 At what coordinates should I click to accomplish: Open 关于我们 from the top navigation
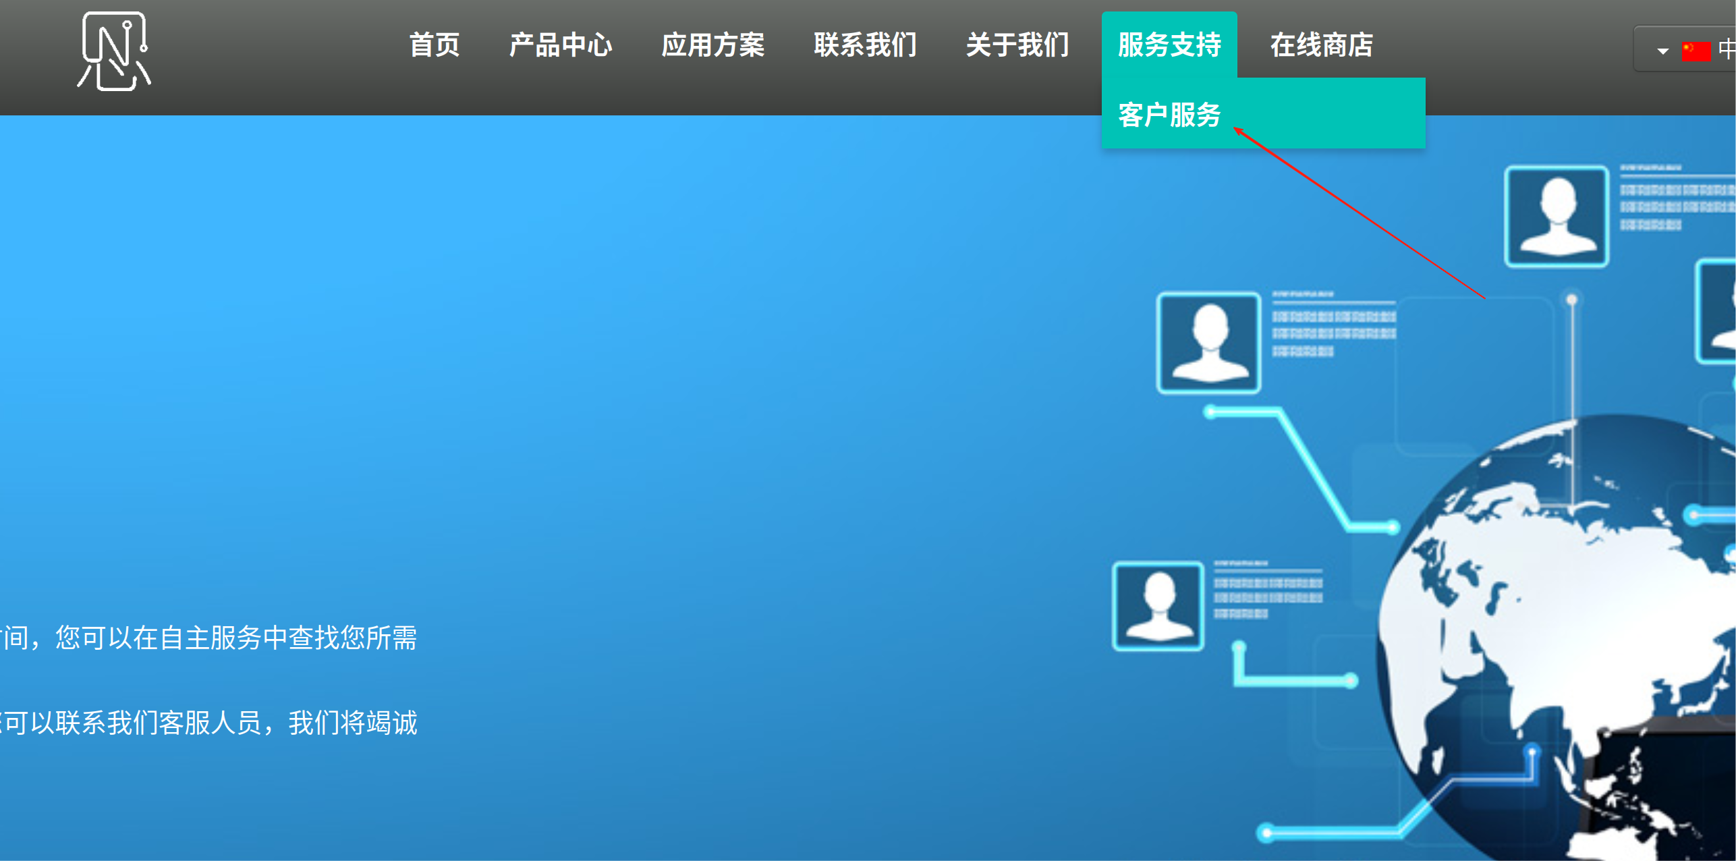tap(1017, 45)
